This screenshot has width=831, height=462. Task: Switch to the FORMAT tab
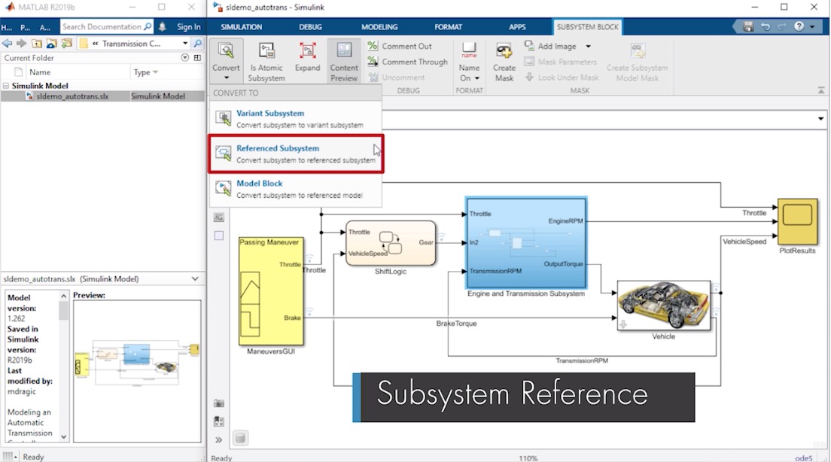449,27
